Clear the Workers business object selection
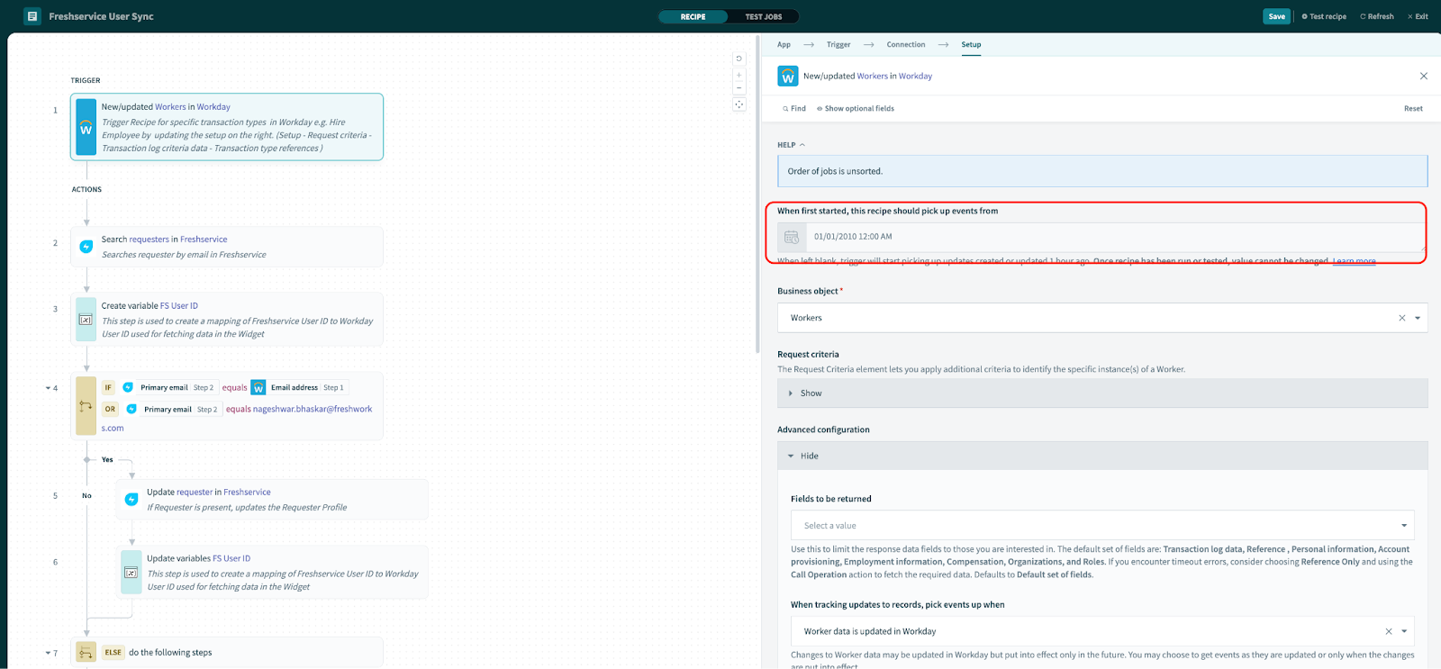The width and height of the screenshot is (1441, 669). pos(1401,318)
